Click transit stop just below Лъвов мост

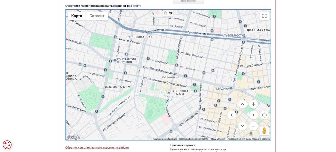243,42
